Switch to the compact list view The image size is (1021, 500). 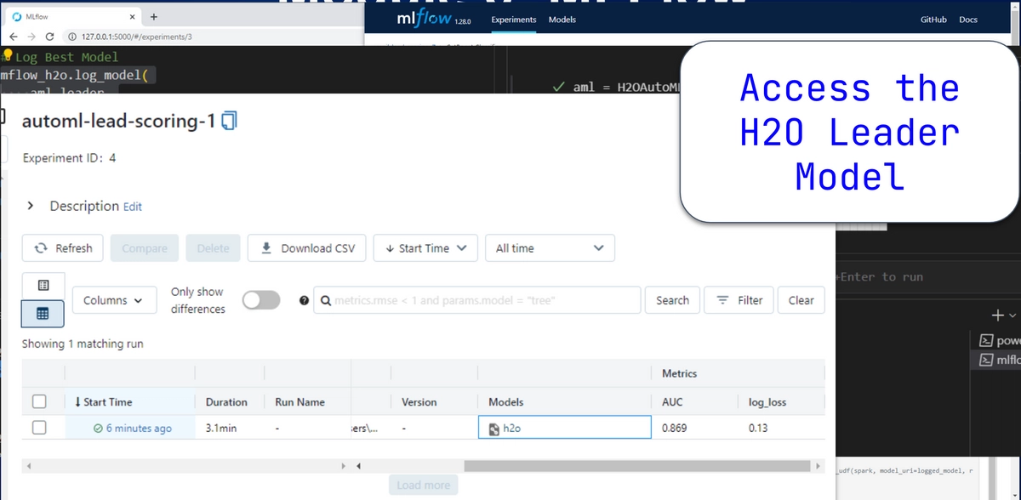[43, 285]
